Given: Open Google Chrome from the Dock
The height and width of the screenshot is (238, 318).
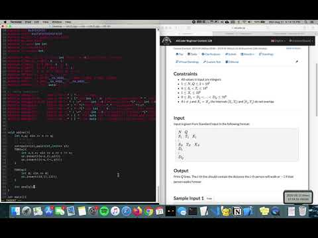Looking at the screenshot, I should pos(148,211).
